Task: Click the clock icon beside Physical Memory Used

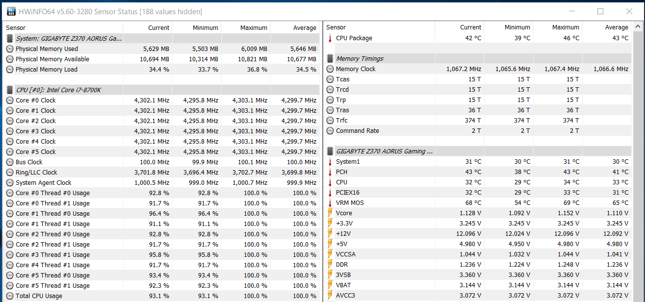Action: [x=10, y=49]
